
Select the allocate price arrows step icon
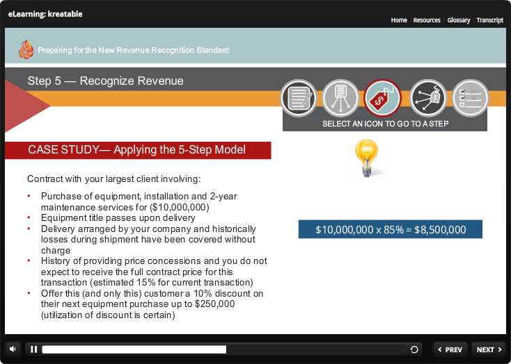pyautogui.click(x=428, y=98)
